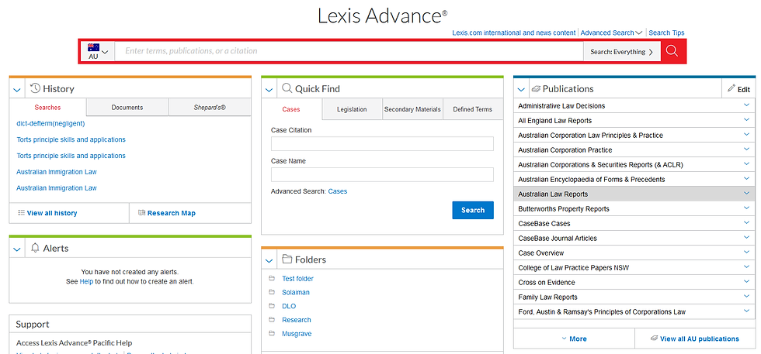The width and height of the screenshot is (761, 354).
Task: Click the History clock icon
Action: tap(35, 88)
